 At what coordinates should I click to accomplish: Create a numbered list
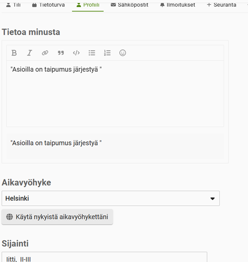point(107,53)
